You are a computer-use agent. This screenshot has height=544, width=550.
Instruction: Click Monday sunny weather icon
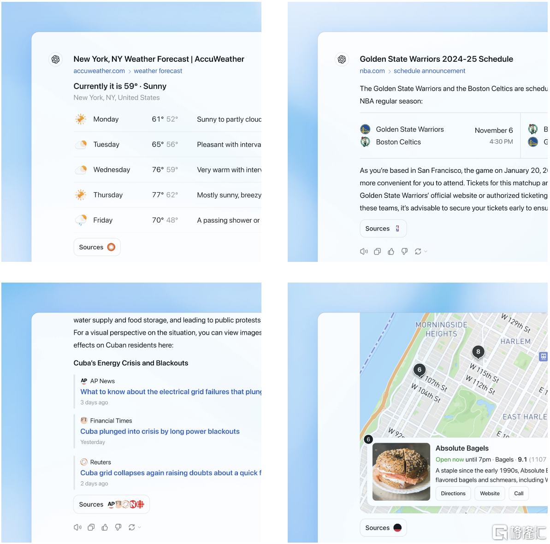click(x=81, y=119)
